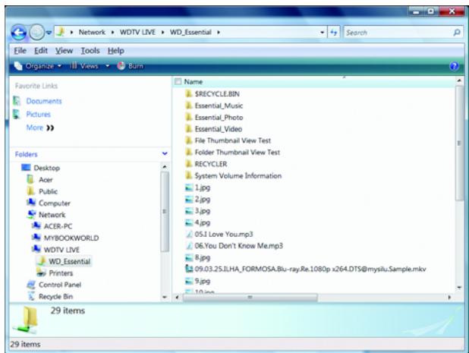The image size is (469, 353).
Task: Select ACER-PC in the folder tree
Action: pos(58,226)
